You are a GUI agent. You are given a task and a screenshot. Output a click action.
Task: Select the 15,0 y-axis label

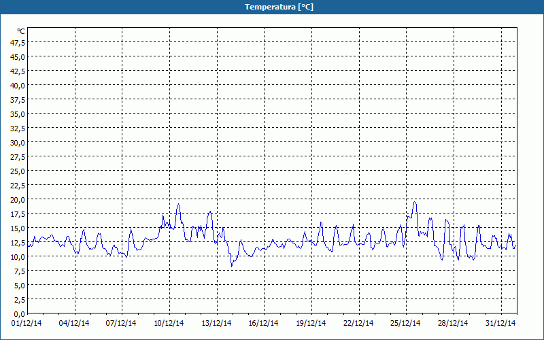pos(18,228)
